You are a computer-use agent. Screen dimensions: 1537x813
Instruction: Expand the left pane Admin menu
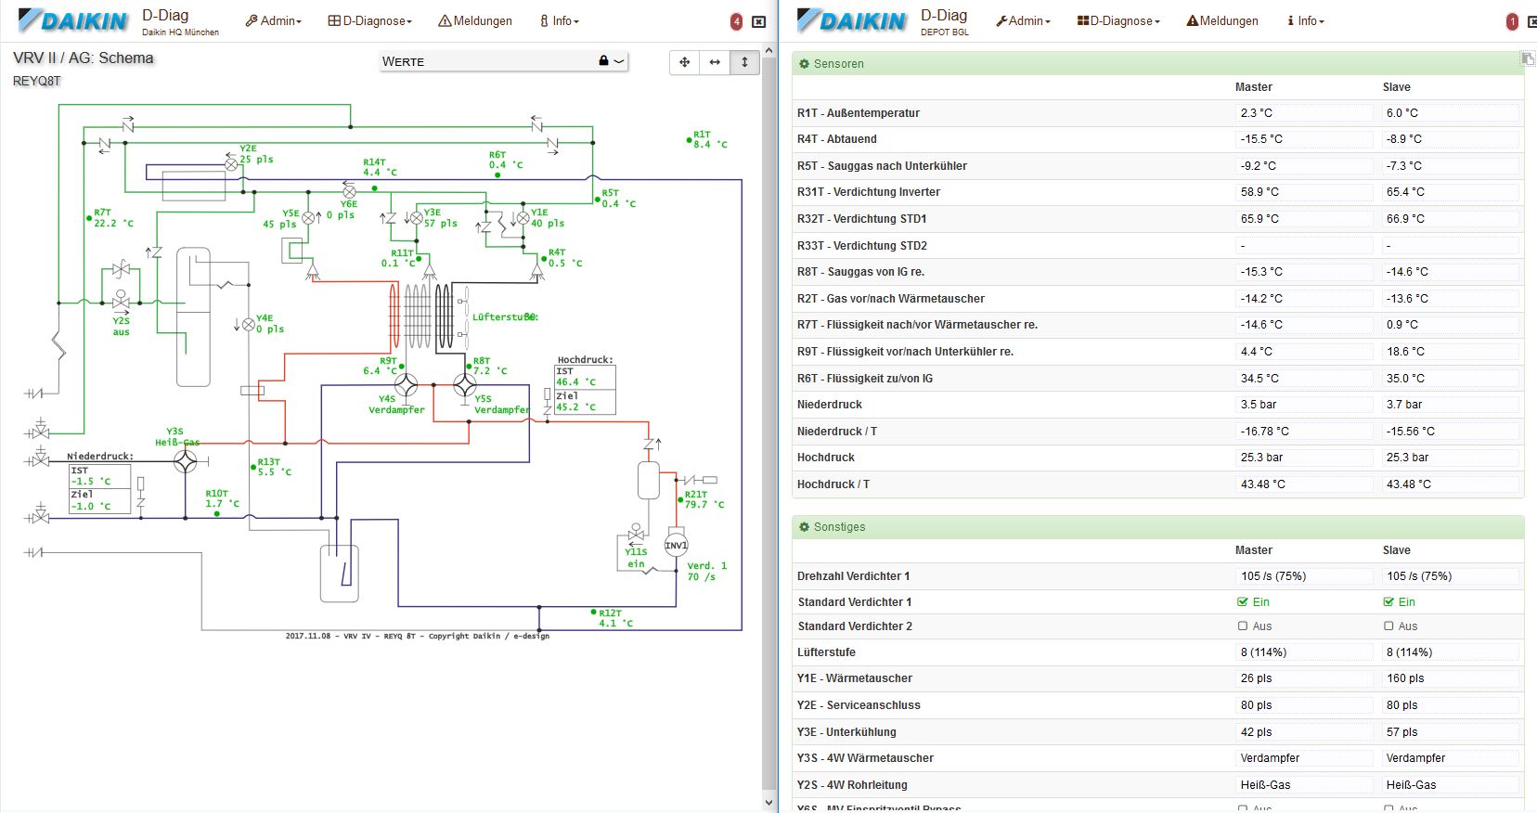coord(274,20)
